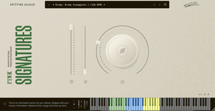Click the modulation wheel strip
The height and width of the screenshot is (111, 215).
(x=84, y=104)
